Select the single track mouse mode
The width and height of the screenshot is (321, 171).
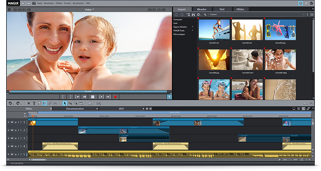click(x=70, y=103)
